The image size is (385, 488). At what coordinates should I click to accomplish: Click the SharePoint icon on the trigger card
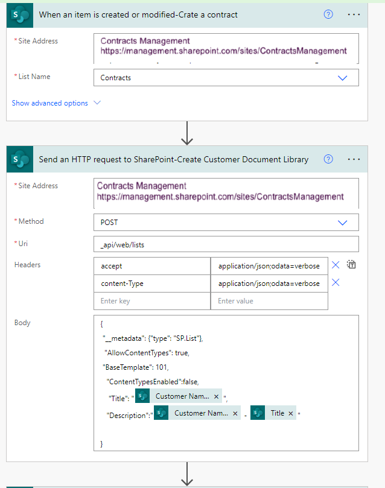[x=21, y=14]
